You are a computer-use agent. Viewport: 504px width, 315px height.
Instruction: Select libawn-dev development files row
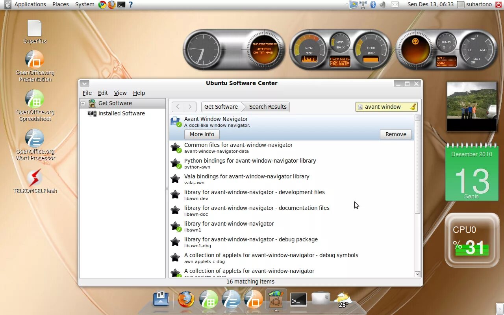pyautogui.click(x=291, y=195)
